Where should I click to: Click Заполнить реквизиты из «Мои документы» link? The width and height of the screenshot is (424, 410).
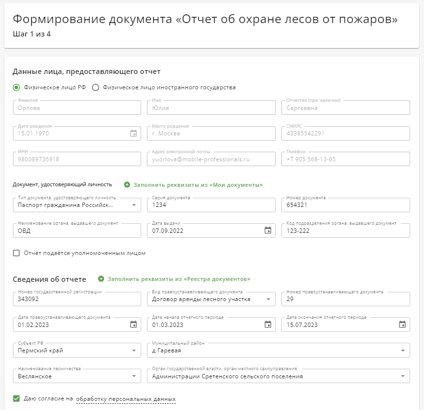coord(198,185)
